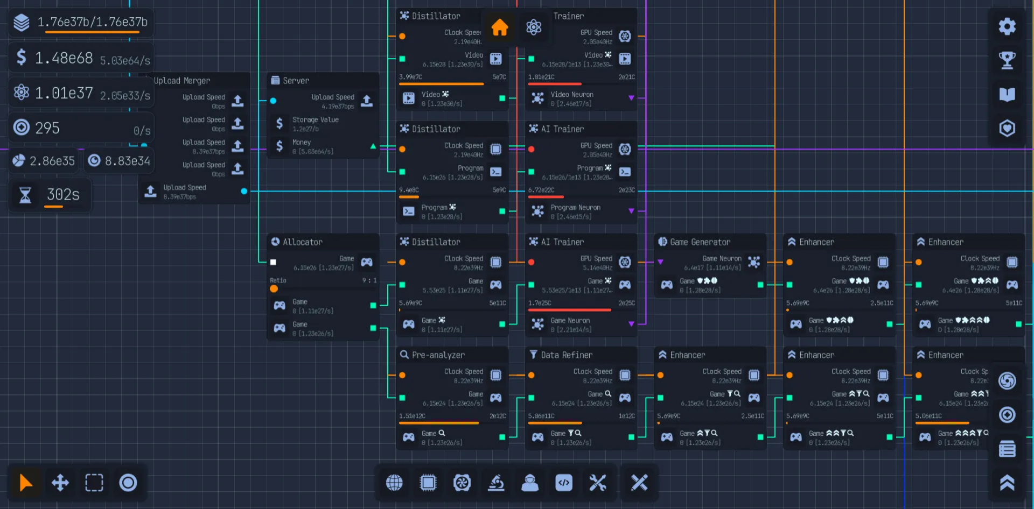Open the settings gear
The width and height of the screenshot is (1034, 509).
[1007, 26]
